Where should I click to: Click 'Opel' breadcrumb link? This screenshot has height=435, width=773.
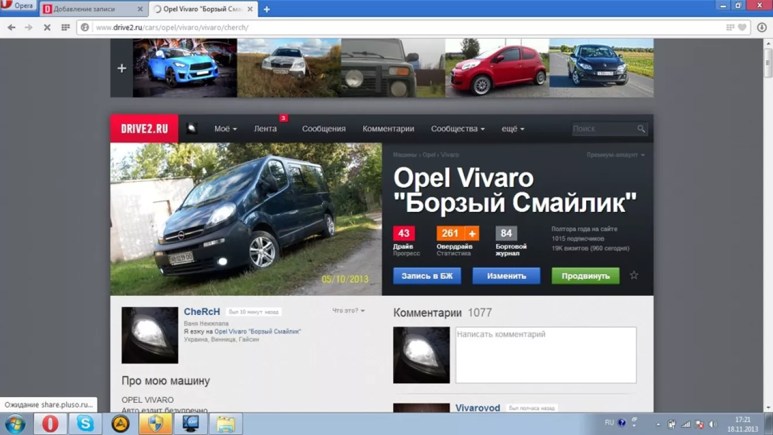(x=429, y=155)
